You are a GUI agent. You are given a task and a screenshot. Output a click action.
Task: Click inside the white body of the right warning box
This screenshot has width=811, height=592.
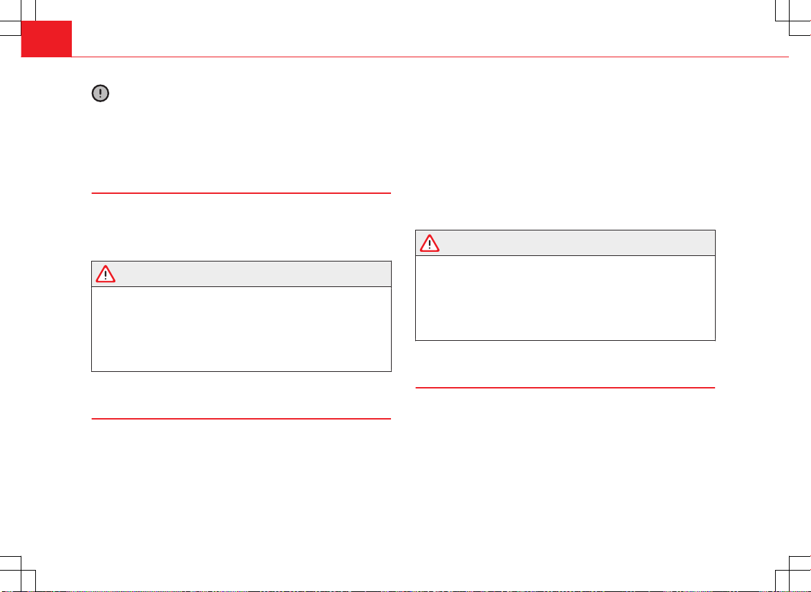coord(565,298)
